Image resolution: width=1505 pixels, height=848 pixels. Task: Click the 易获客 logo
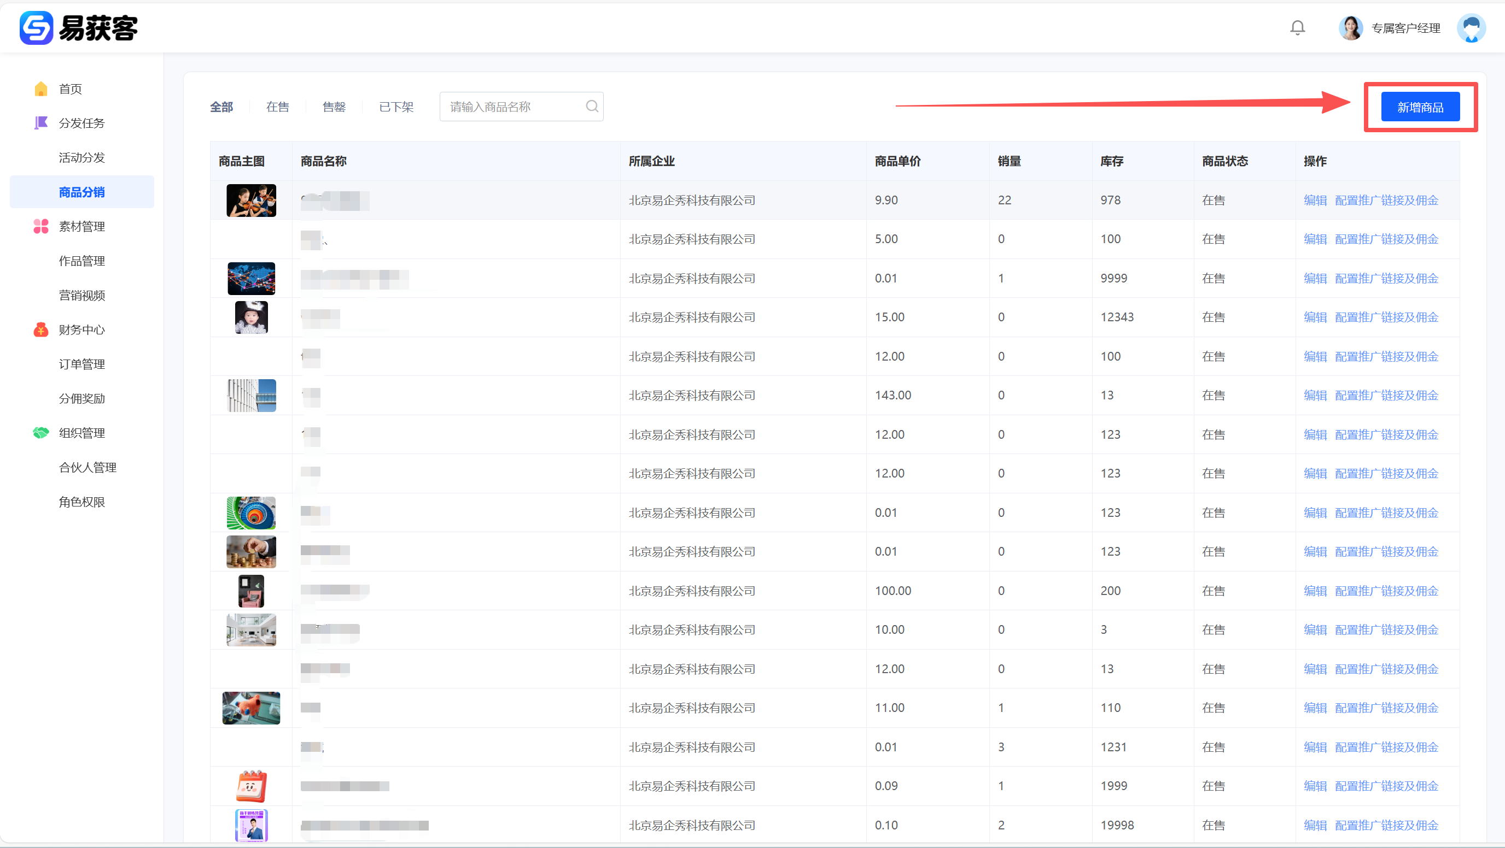pos(79,27)
